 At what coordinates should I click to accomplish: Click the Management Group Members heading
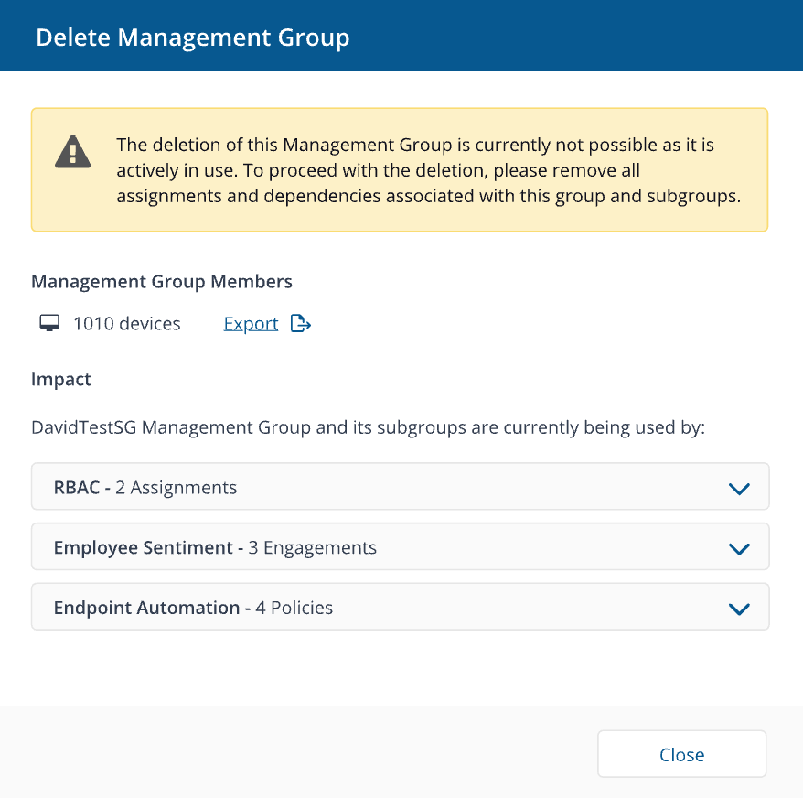[x=162, y=282]
